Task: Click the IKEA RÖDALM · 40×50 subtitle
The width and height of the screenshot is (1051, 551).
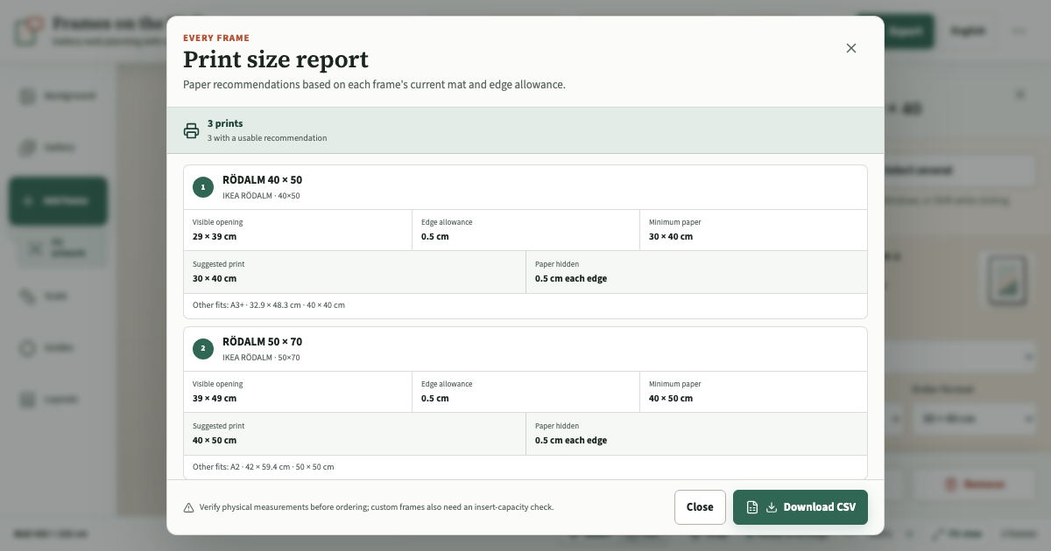Action: click(261, 196)
